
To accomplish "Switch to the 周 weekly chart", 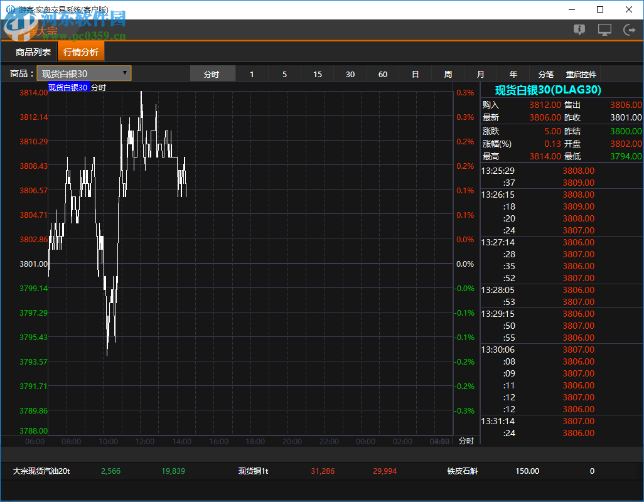I will coord(448,74).
